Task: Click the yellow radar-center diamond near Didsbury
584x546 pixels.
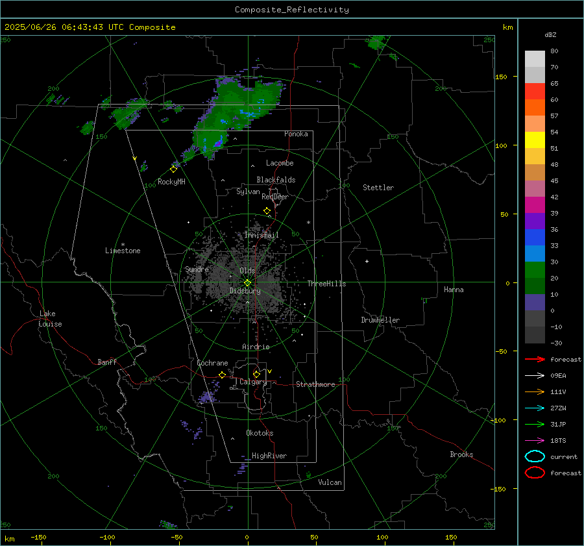Action: [x=247, y=283]
